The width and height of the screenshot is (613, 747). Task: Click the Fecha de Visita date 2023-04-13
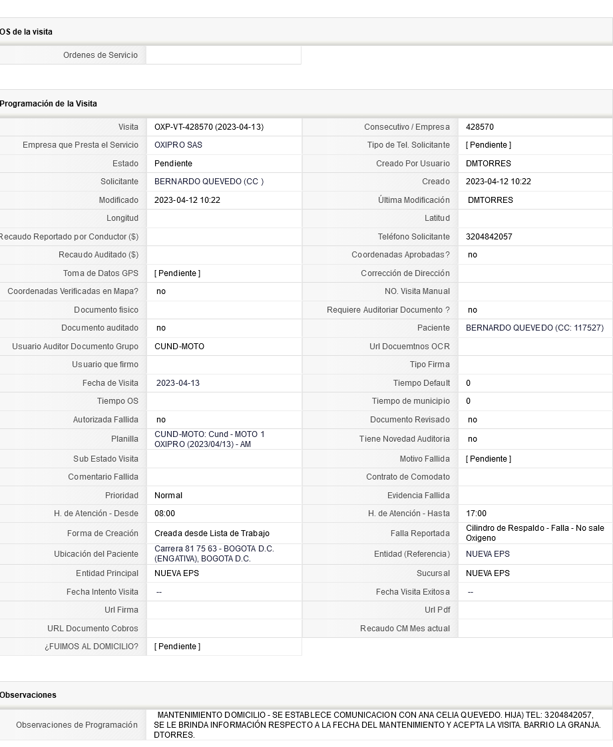178,383
